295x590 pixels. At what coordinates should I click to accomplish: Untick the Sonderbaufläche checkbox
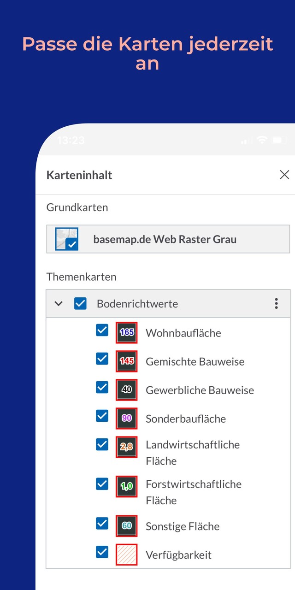pyautogui.click(x=102, y=416)
